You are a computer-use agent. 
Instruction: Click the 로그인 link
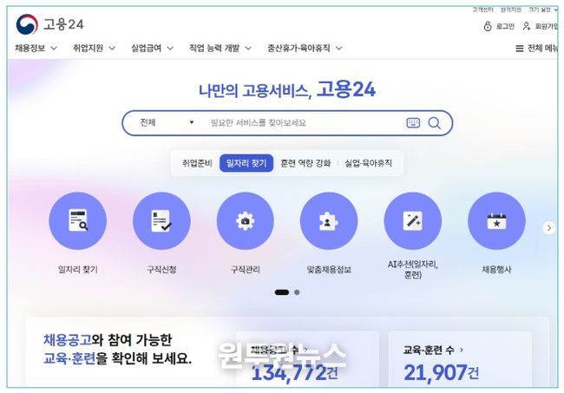tap(499, 26)
